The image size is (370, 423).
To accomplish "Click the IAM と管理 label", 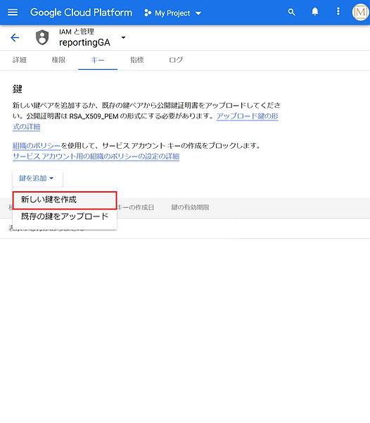I will 77,32.
